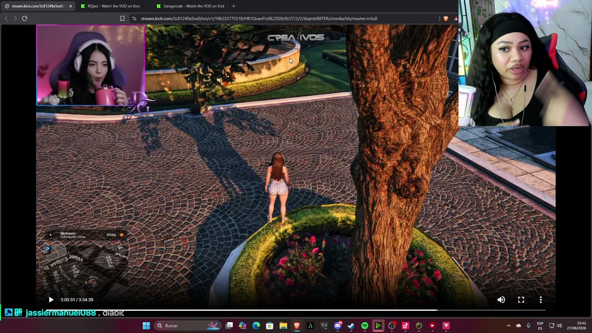Screen dimensions: 592x333
Task: Open the video player options menu
Action: pos(541,300)
